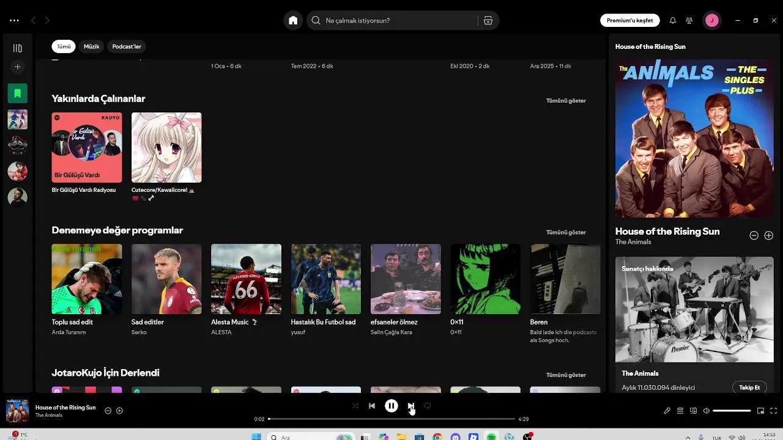Viewport: 783px width, 440px height.
Task: Go back with the left arrow
Action: coord(34,20)
